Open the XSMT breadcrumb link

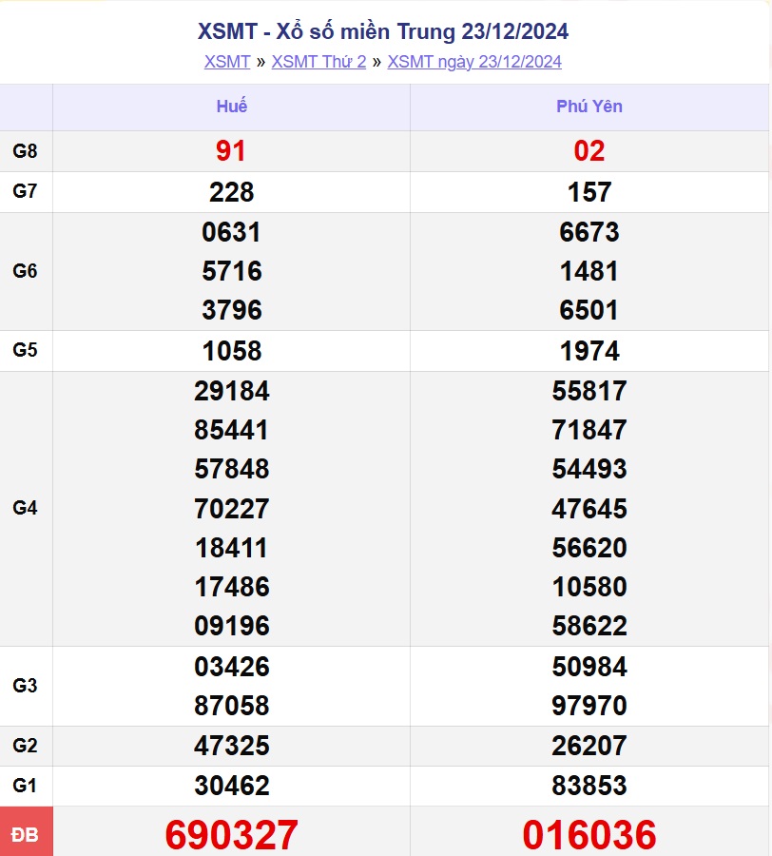click(226, 62)
